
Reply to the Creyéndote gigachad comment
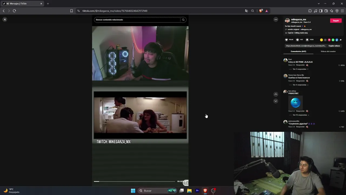300,126
